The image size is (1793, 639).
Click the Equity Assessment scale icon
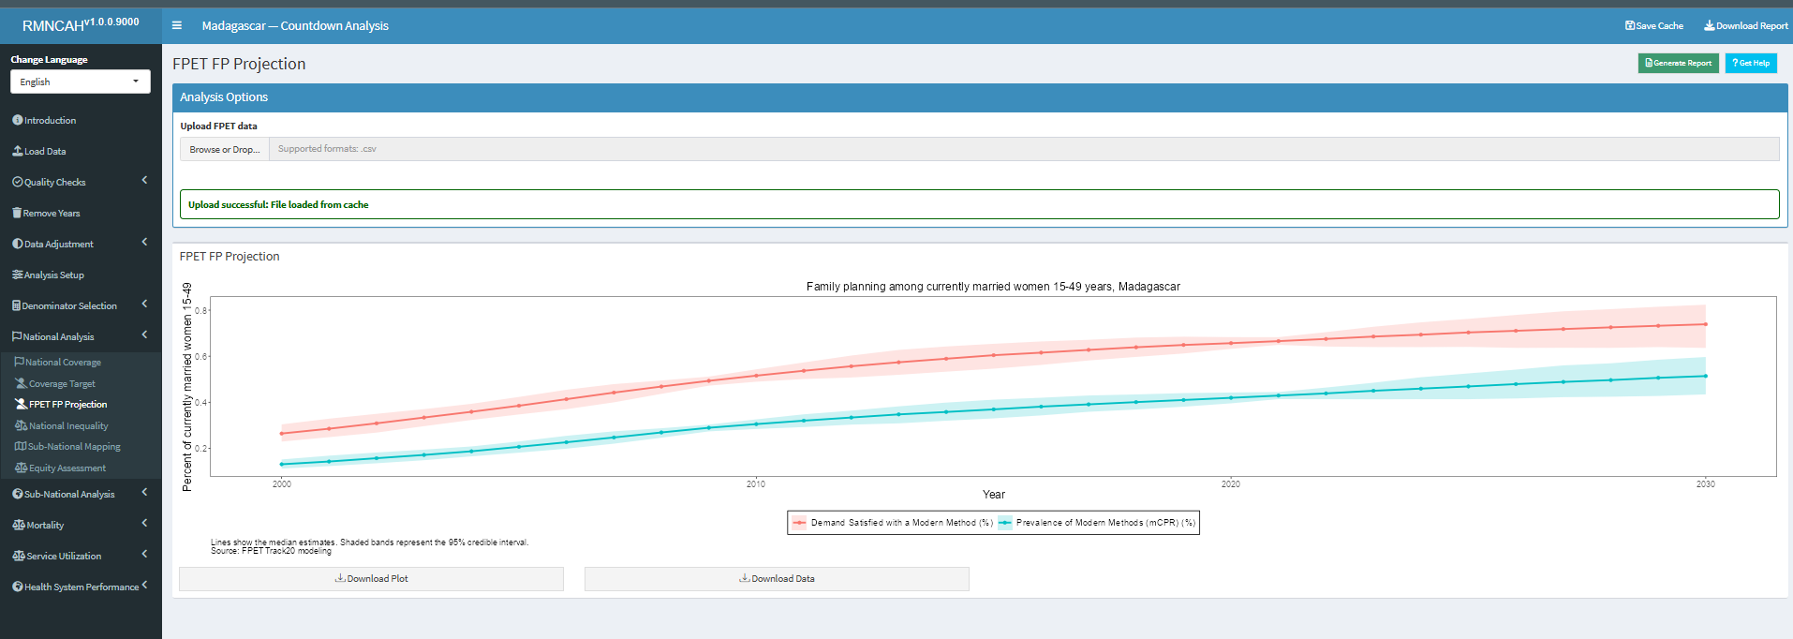[x=22, y=468]
